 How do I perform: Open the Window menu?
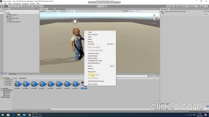click(x=33, y=4)
